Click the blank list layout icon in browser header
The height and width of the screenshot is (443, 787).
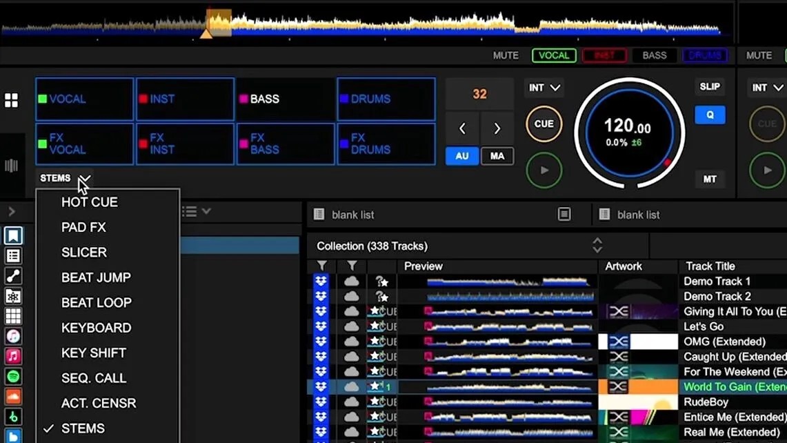(564, 215)
